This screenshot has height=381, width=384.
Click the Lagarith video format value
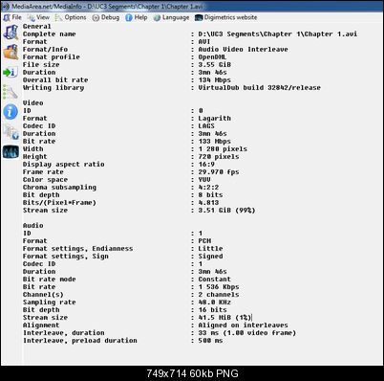[215, 118]
